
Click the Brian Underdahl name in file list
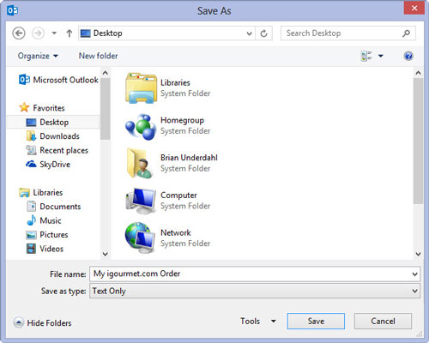pyautogui.click(x=189, y=158)
